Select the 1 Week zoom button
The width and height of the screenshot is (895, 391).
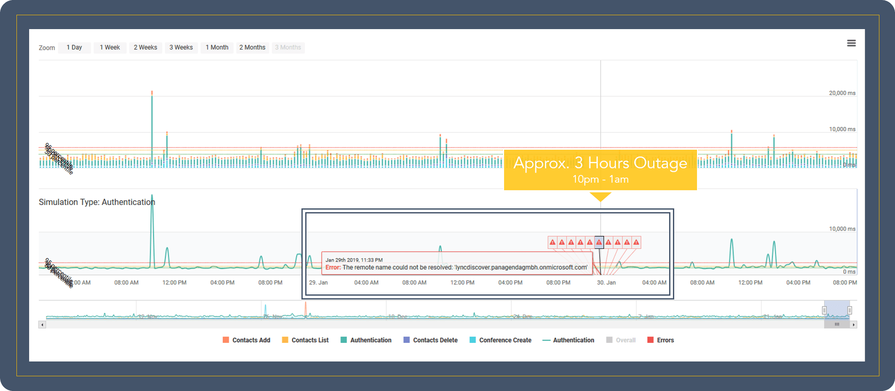tap(110, 47)
